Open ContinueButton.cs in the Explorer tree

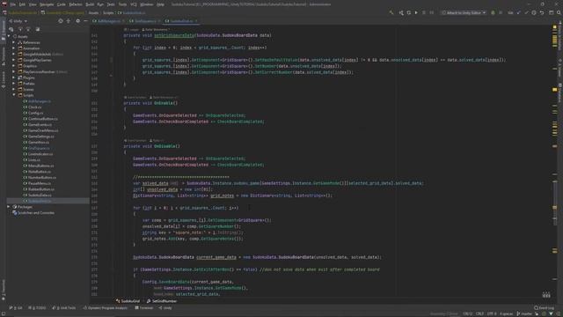point(43,119)
